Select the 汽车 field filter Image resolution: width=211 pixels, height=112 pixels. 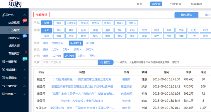(169, 36)
